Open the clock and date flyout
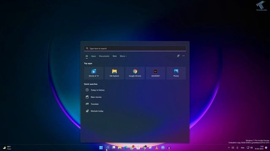 [259, 148]
